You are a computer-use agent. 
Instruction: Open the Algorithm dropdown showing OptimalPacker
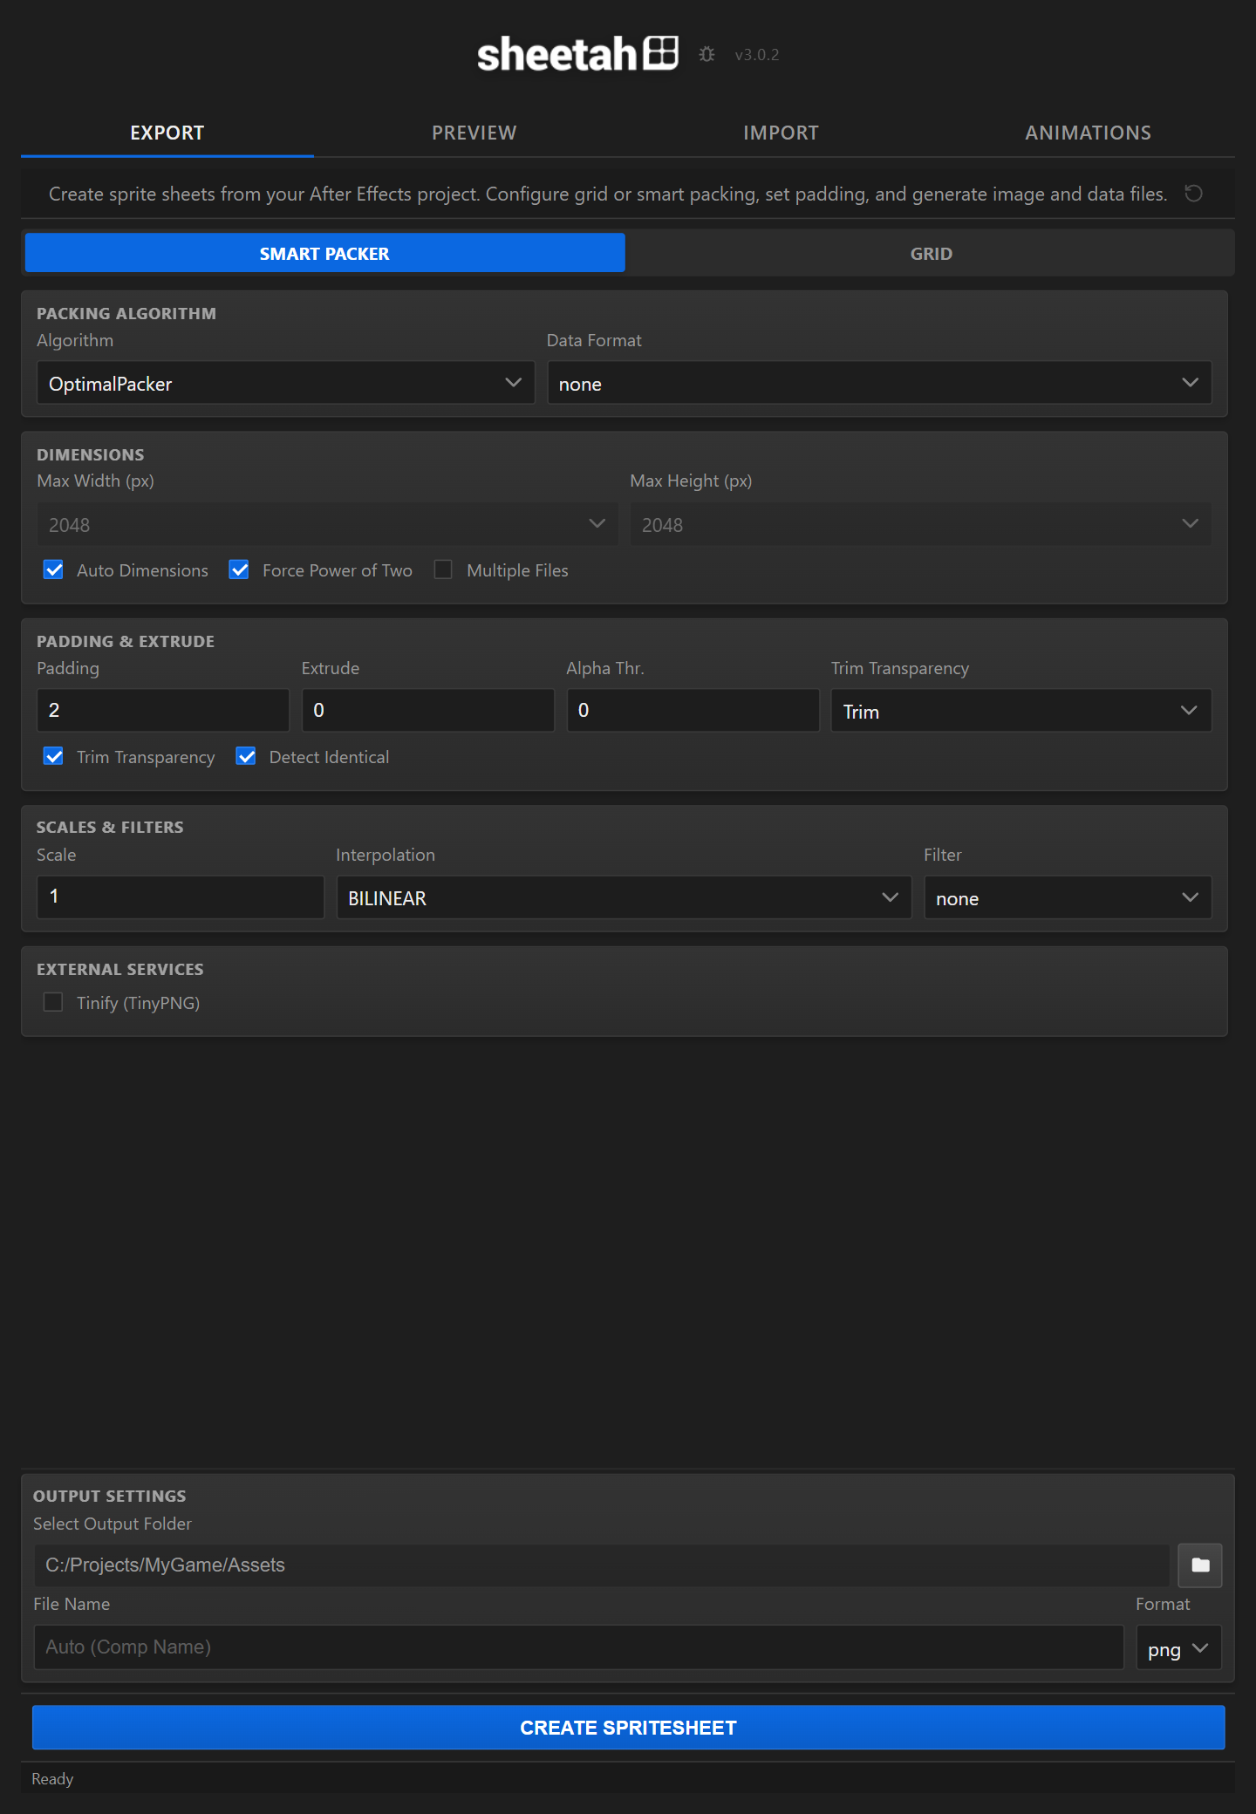(x=285, y=383)
